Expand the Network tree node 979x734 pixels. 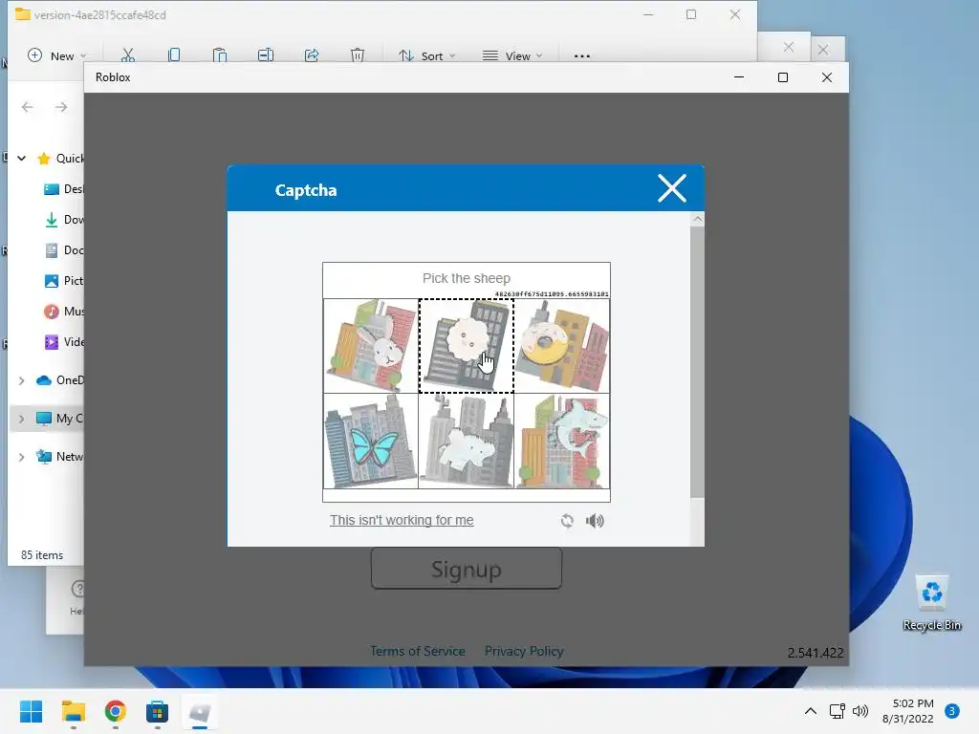click(x=21, y=457)
